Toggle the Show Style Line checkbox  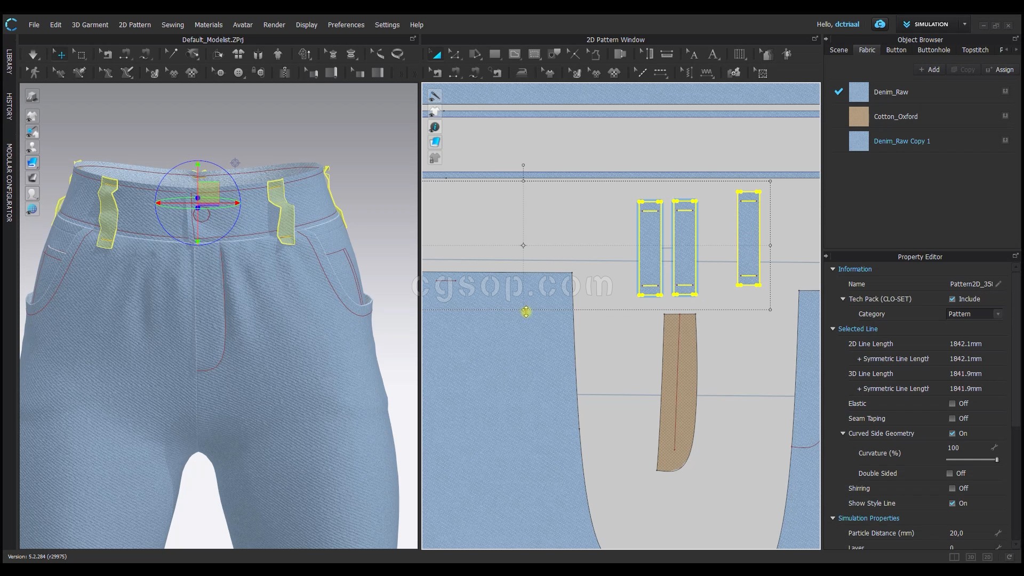coord(952,503)
